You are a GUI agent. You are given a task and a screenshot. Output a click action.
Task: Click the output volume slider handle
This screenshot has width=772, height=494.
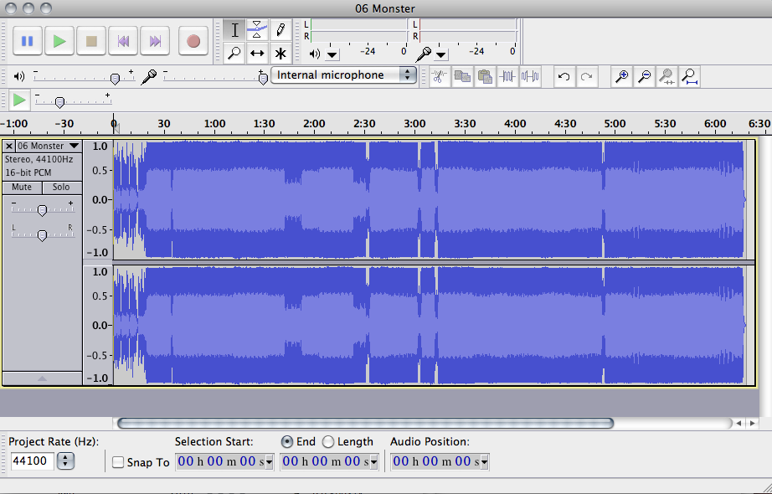pos(116,79)
